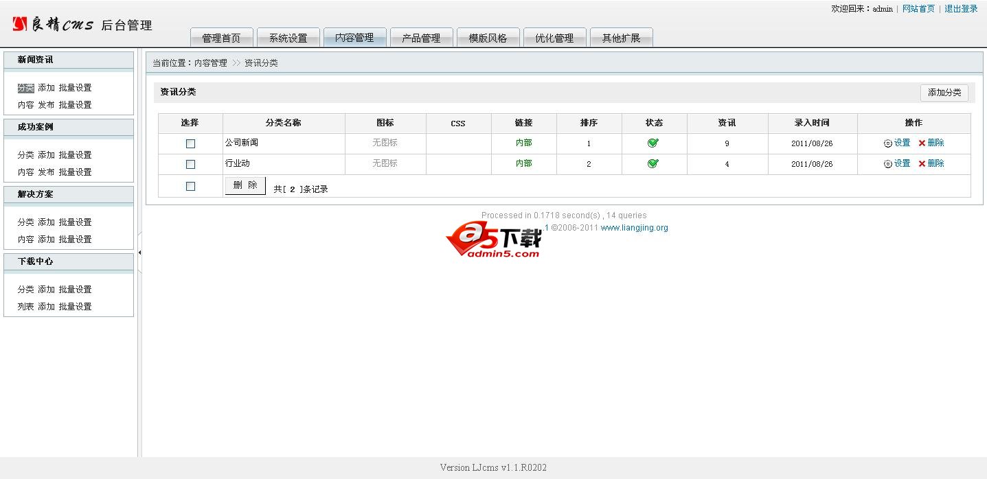Open 分类 under 新闻资讯

tap(25, 88)
